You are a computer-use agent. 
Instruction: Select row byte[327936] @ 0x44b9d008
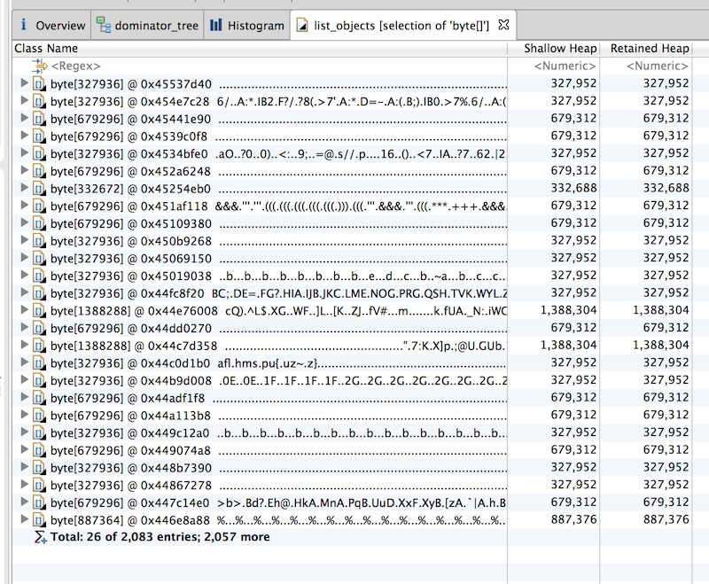click(x=352, y=380)
